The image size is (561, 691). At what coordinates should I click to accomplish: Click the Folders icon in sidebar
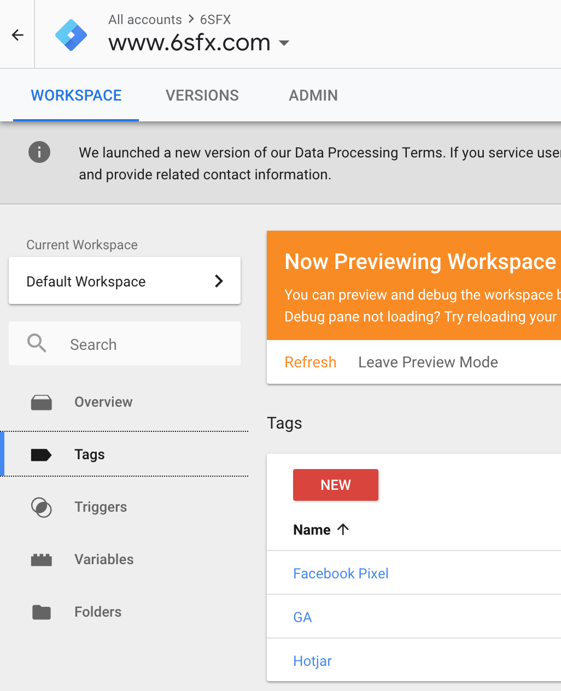click(42, 612)
